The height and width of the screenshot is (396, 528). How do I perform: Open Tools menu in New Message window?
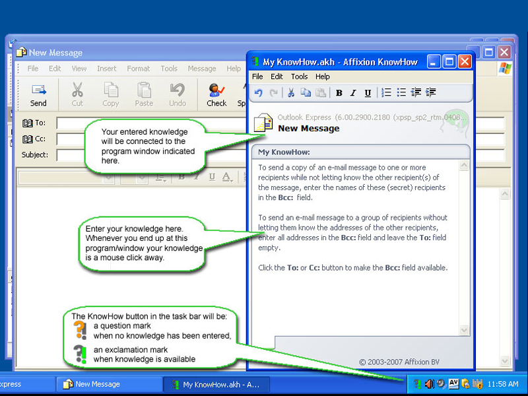click(x=169, y=69)
